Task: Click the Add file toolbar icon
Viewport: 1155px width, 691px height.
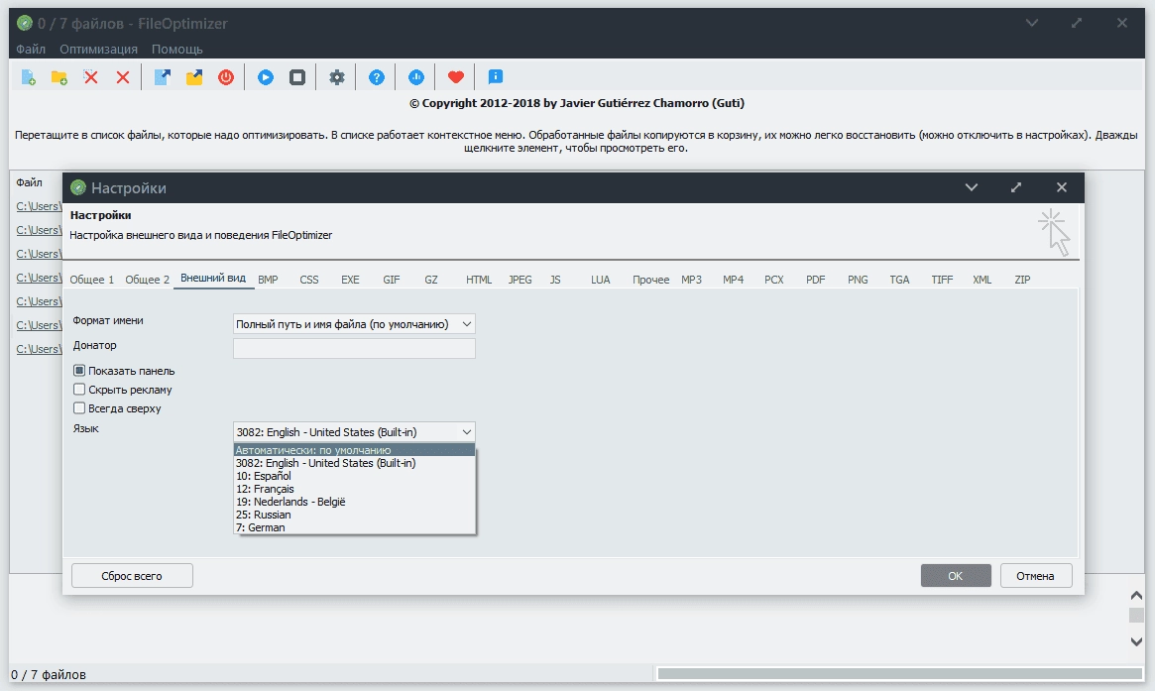Action: [x=28, y=76]
